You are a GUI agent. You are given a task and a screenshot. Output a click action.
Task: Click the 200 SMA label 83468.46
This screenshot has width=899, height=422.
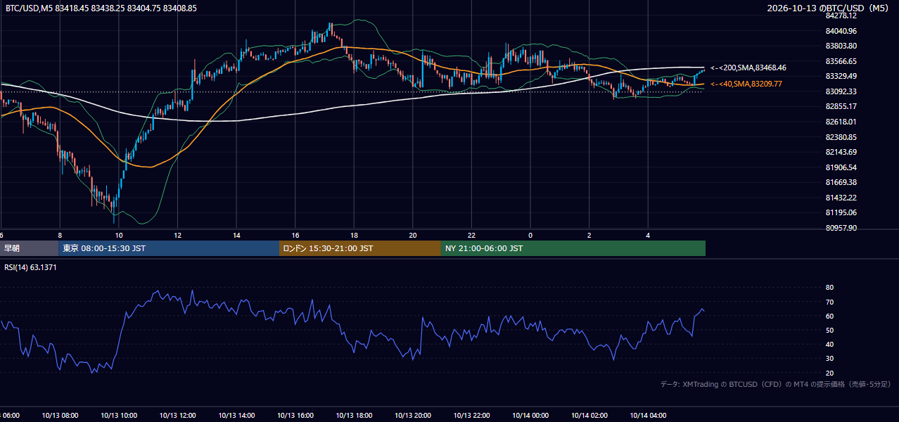click(748, 68)
